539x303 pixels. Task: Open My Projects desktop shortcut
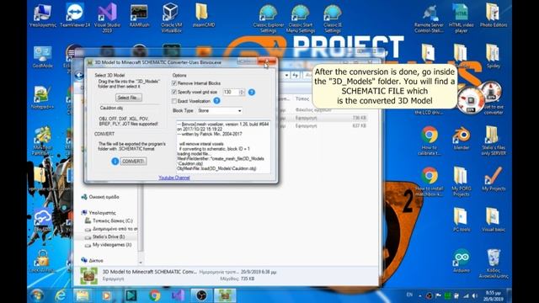click(493, 178)
